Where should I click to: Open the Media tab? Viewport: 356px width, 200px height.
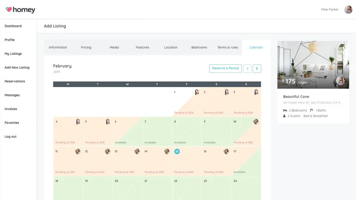click(114, 48)
